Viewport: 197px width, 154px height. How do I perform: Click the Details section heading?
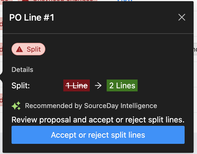tap(22, 70)
